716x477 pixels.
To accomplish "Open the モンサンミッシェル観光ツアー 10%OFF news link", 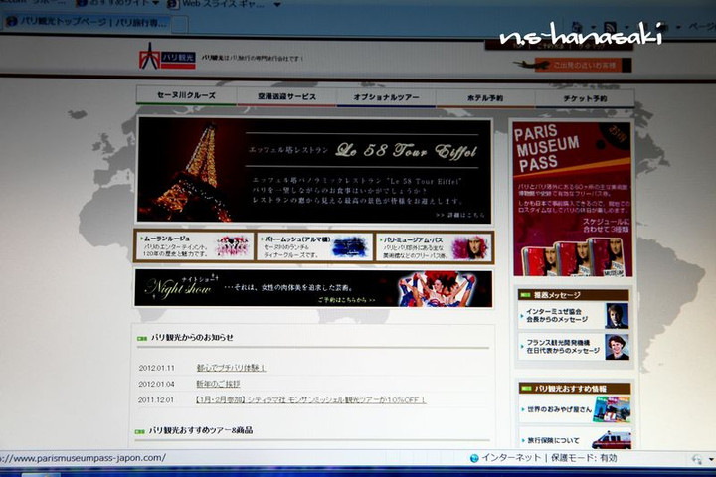I will [310, 400].
